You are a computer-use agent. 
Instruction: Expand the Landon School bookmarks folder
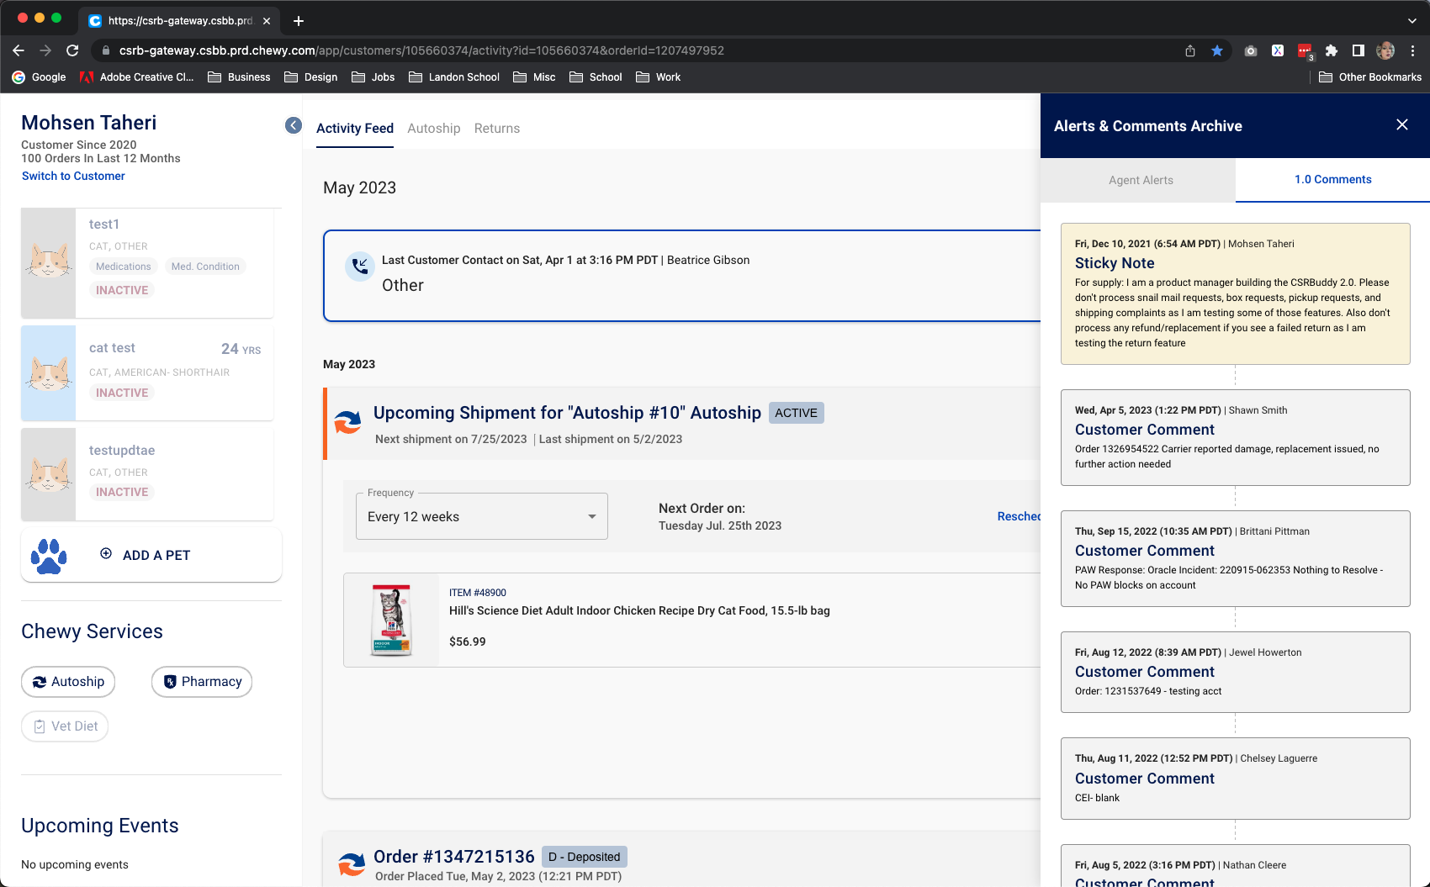454,77
